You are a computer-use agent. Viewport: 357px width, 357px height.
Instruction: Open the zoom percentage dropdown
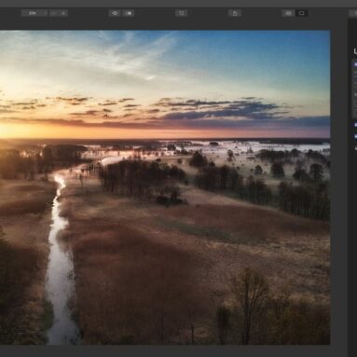click(34, 13)
